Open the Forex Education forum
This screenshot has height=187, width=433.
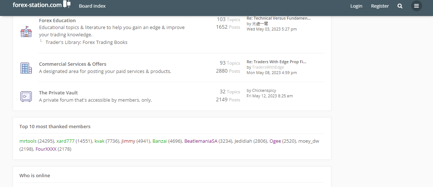click(57, 20)
